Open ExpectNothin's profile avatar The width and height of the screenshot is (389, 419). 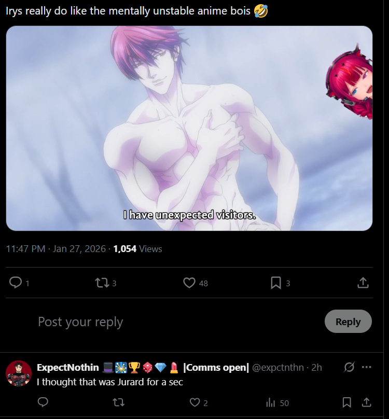pyautogui.click(x=19, y=373)
